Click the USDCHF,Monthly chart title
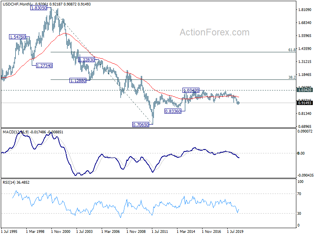 click(x=18, y=3)
